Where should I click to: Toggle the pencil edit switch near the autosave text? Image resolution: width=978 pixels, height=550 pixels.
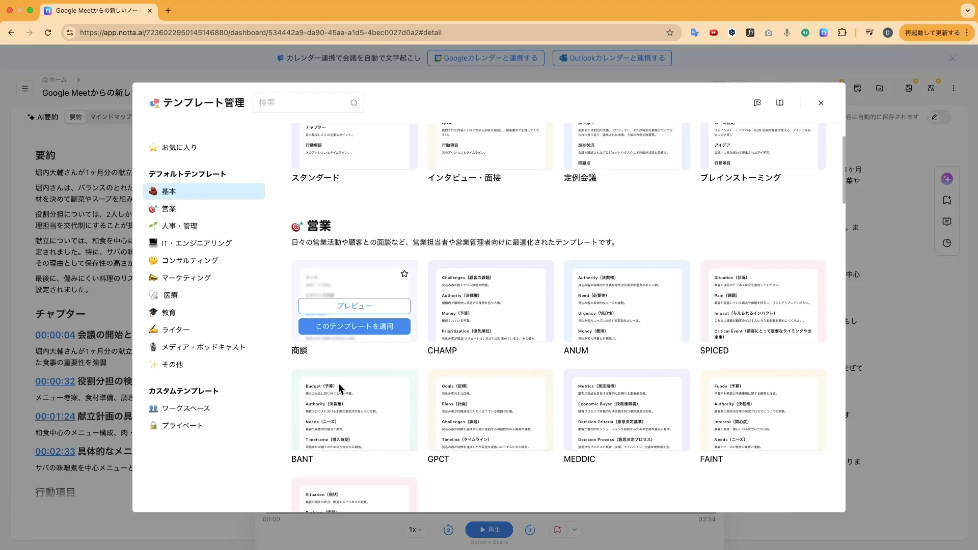pyautogui.click(x=939, y=117)
